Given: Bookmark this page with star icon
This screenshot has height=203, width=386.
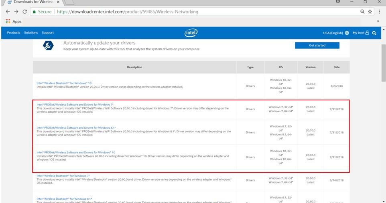Looking at the screenshot, I should pos(370,12).
